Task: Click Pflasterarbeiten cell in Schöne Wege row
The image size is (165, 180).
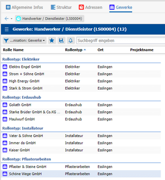Action: (78, 174)
